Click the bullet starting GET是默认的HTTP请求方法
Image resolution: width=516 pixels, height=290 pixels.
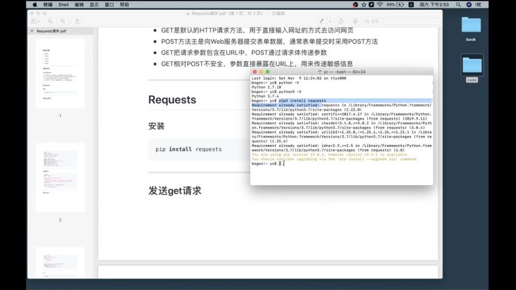point(257,30)
